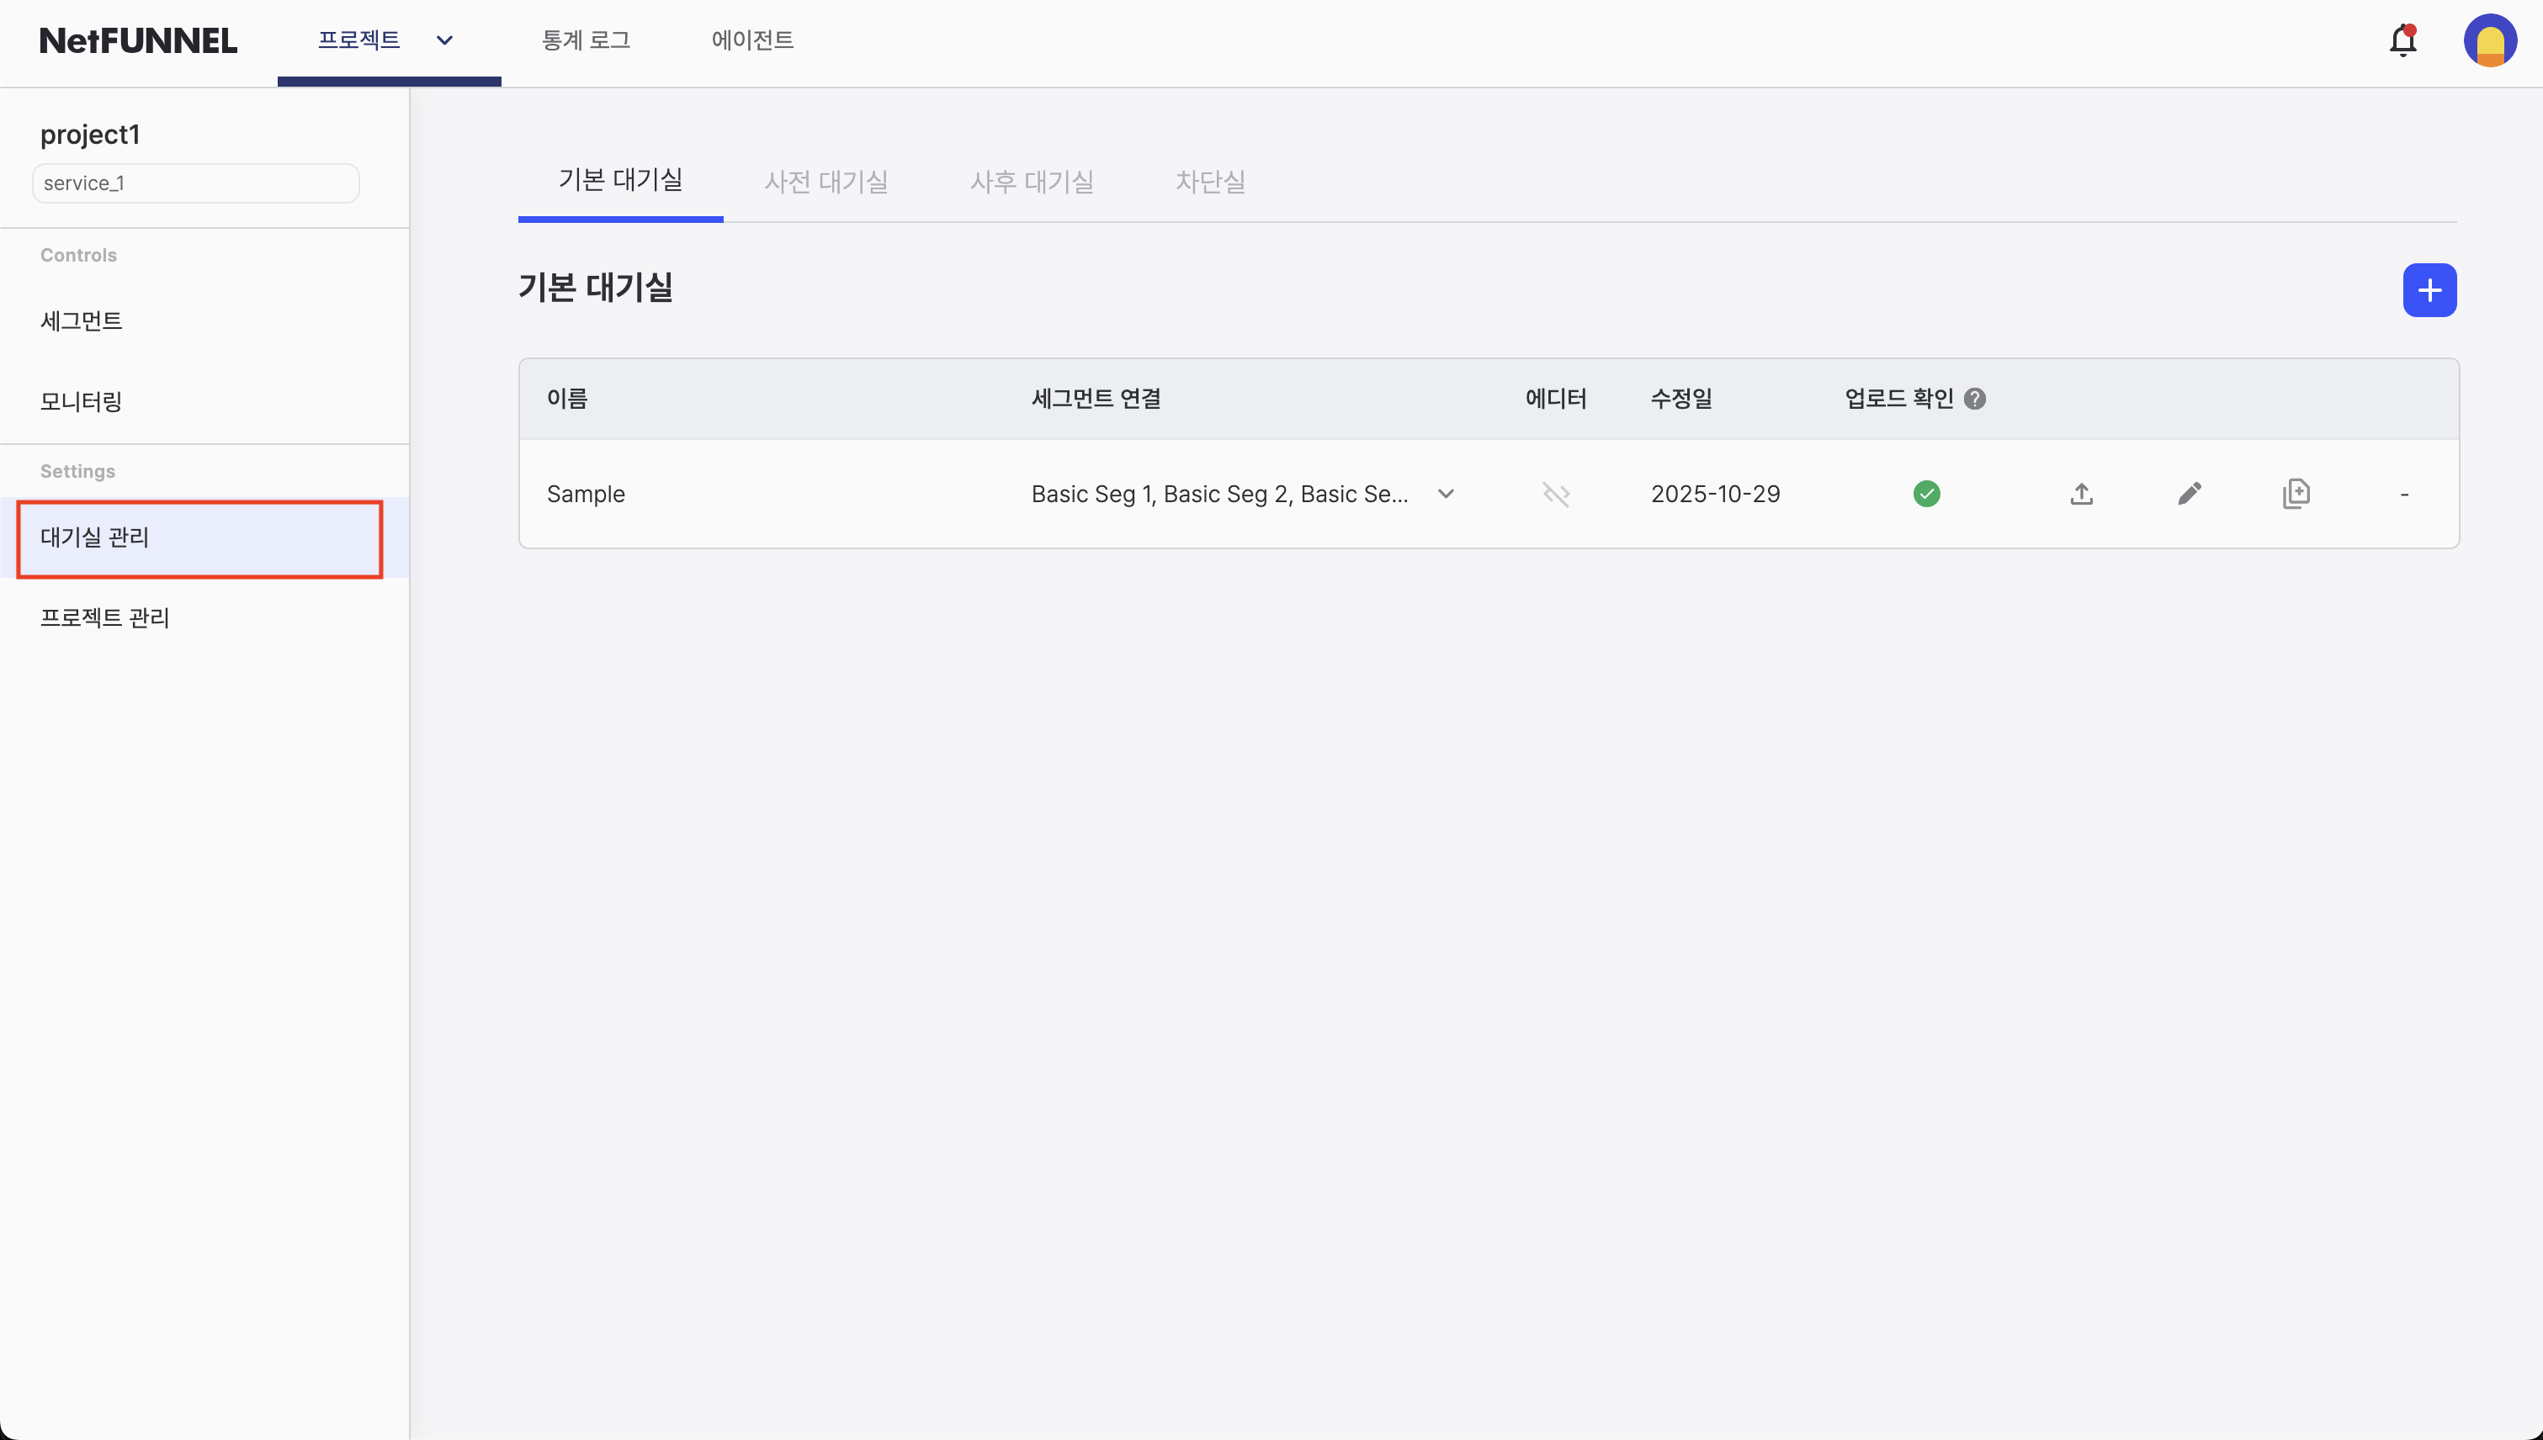2543x1440 pixels.
Task: Click the upload check help icon
Action: click(1974, 399)
